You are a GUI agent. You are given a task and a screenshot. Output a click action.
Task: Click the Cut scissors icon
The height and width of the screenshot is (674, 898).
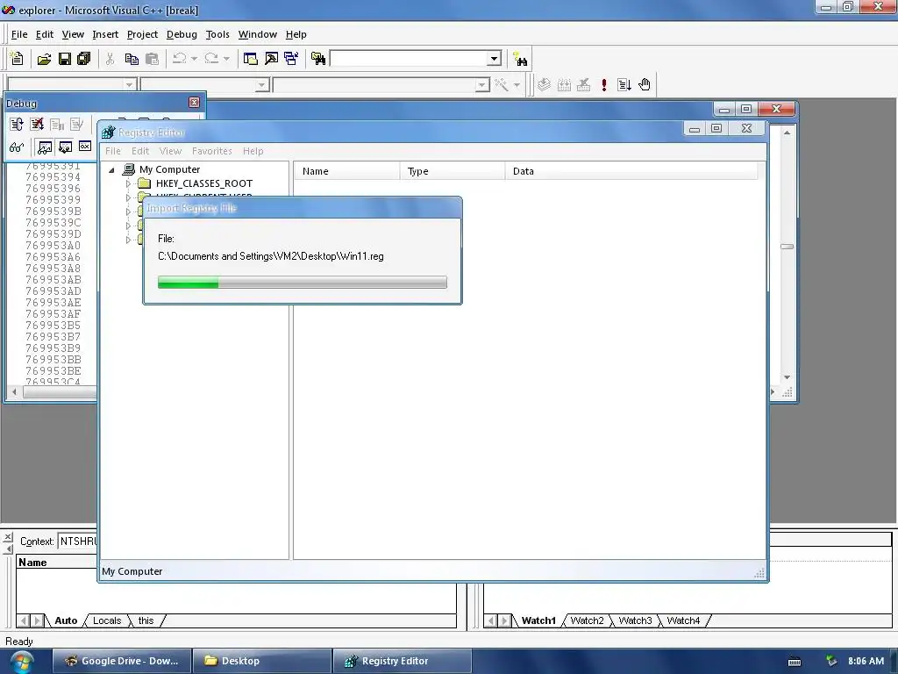tap(110, 59)
